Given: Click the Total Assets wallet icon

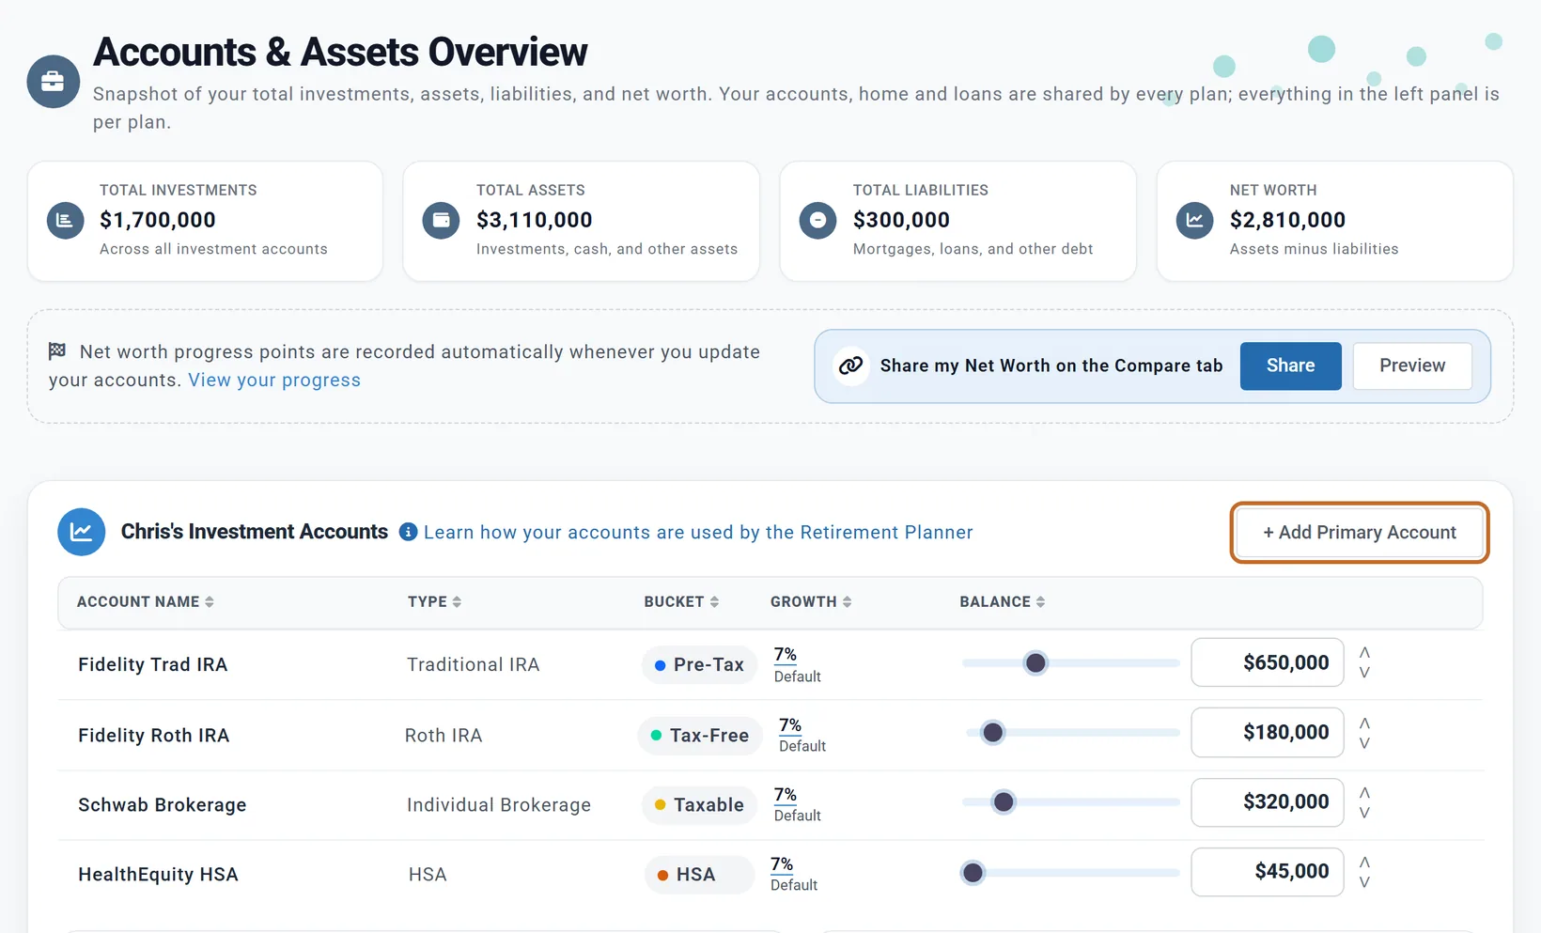Looking at the screenshot, I should coord(441,221).
